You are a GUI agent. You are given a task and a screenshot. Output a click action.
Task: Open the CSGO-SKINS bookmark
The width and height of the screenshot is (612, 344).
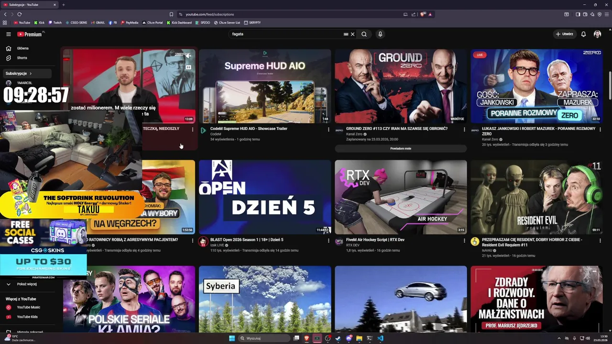[76, 22]
